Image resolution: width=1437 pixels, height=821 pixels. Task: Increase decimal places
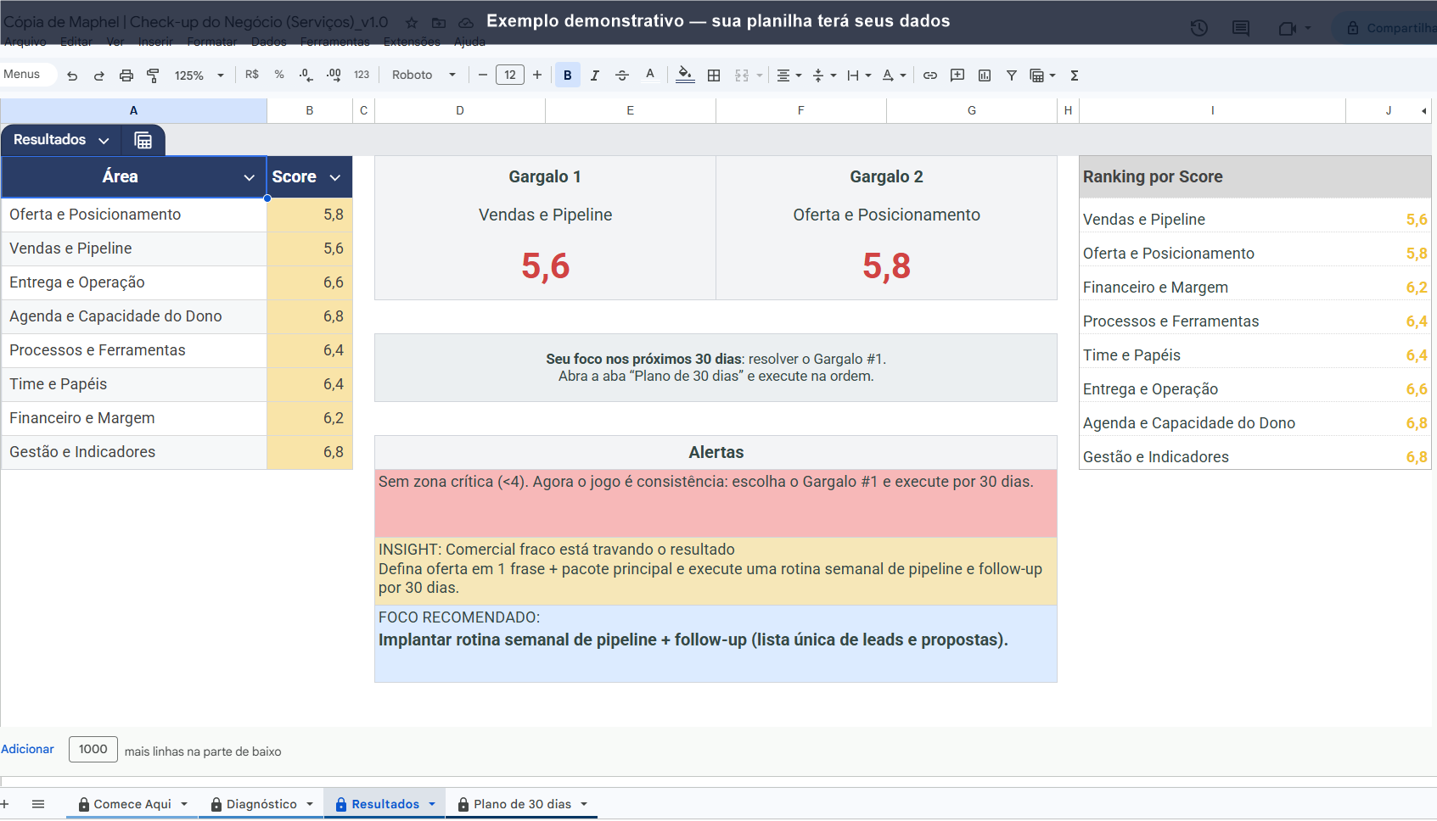pos(334,75)
